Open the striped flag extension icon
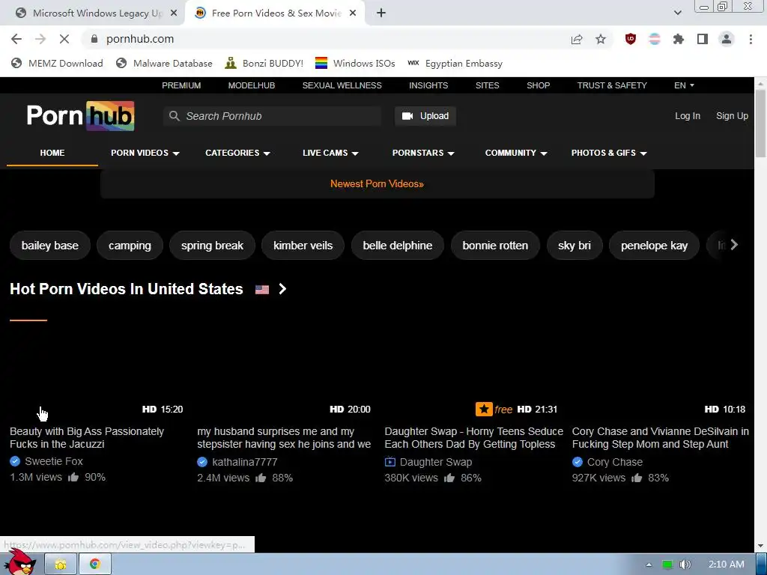767x575 pixels. click(x=655, y=39)
